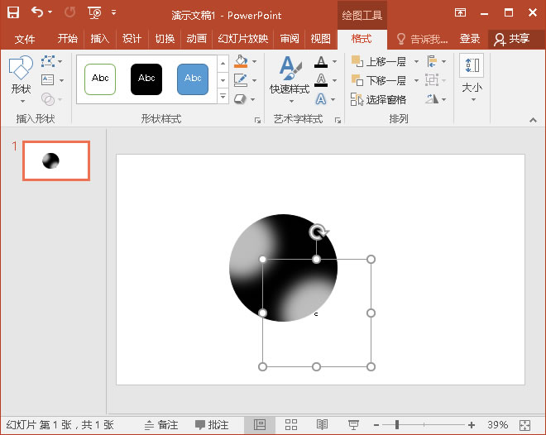Click the Undo arrow icon

click(x=36, y=12)
